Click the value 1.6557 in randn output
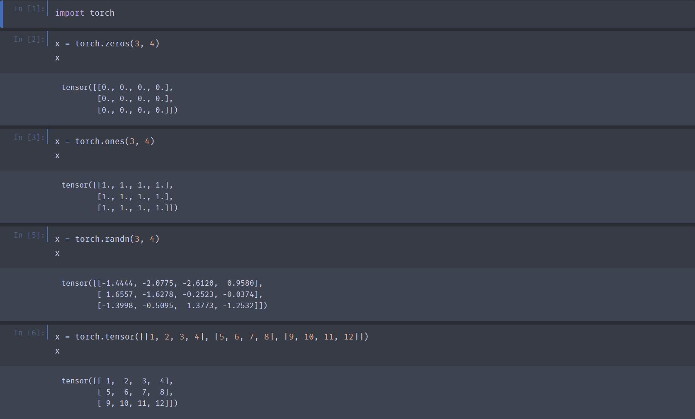 [120, 294]
